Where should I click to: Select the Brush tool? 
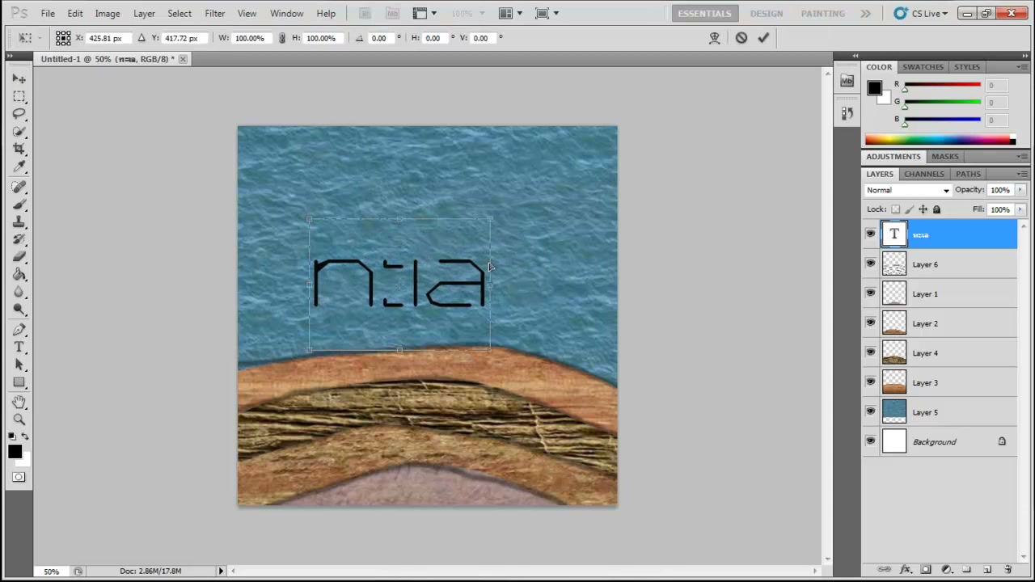click(x=19, y=205)
